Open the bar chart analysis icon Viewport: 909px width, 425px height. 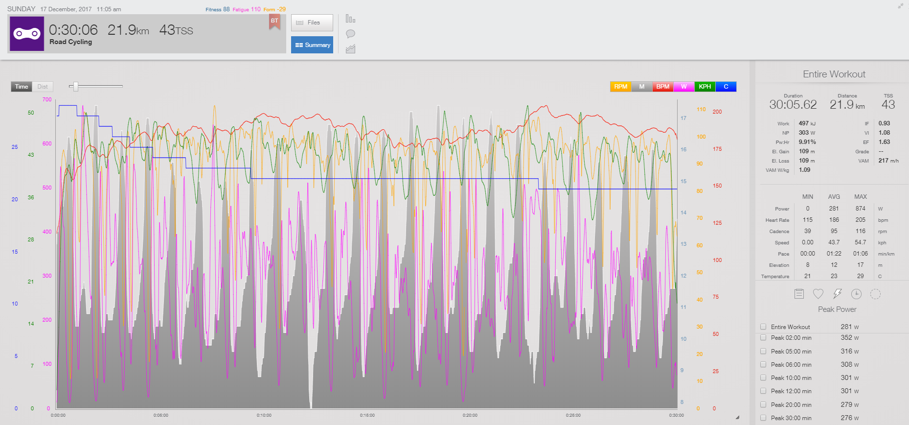pyautogui.click(x=350, y=19)
